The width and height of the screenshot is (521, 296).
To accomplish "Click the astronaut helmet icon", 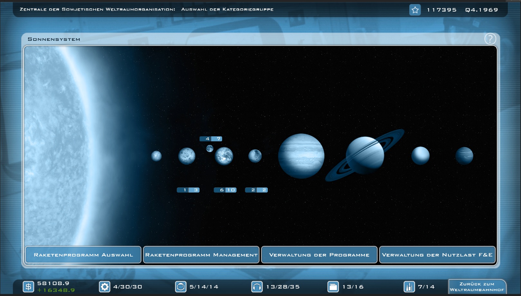I will (181, 287).
